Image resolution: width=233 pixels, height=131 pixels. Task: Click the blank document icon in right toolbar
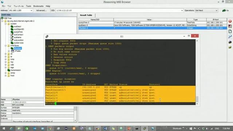click(230, 31)
